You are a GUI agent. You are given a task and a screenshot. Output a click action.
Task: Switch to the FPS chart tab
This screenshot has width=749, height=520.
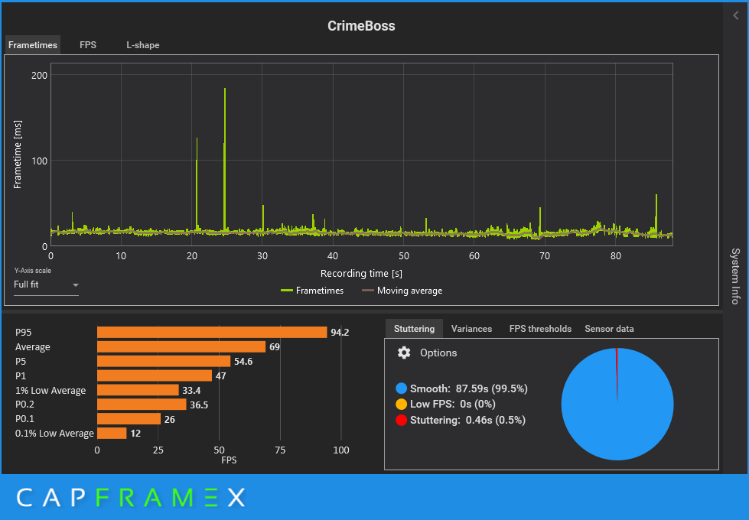tap(88, 45)
